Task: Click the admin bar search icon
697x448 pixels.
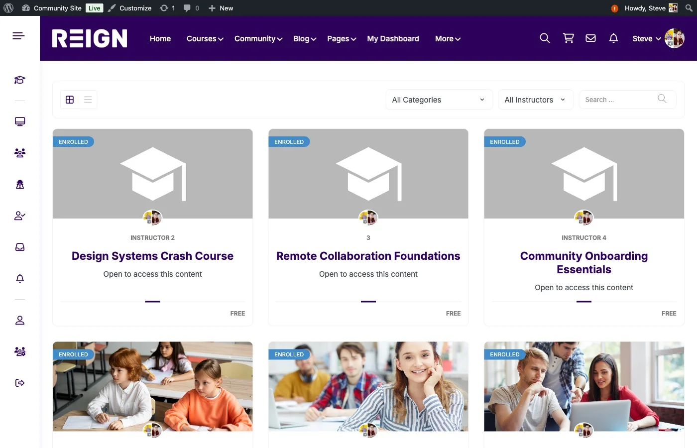Action: tap(689, 8)
